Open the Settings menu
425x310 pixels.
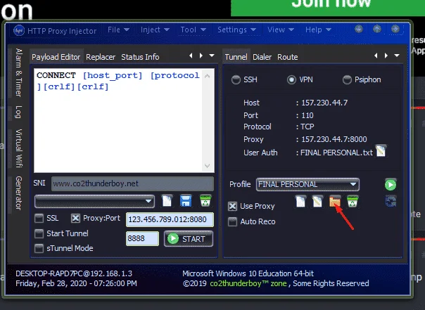click(x=236, y=30)
